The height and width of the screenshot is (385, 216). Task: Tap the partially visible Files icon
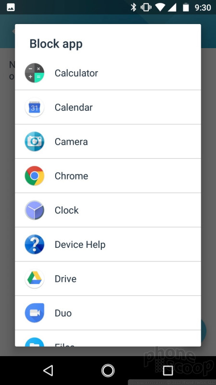[x=35, y=342]
